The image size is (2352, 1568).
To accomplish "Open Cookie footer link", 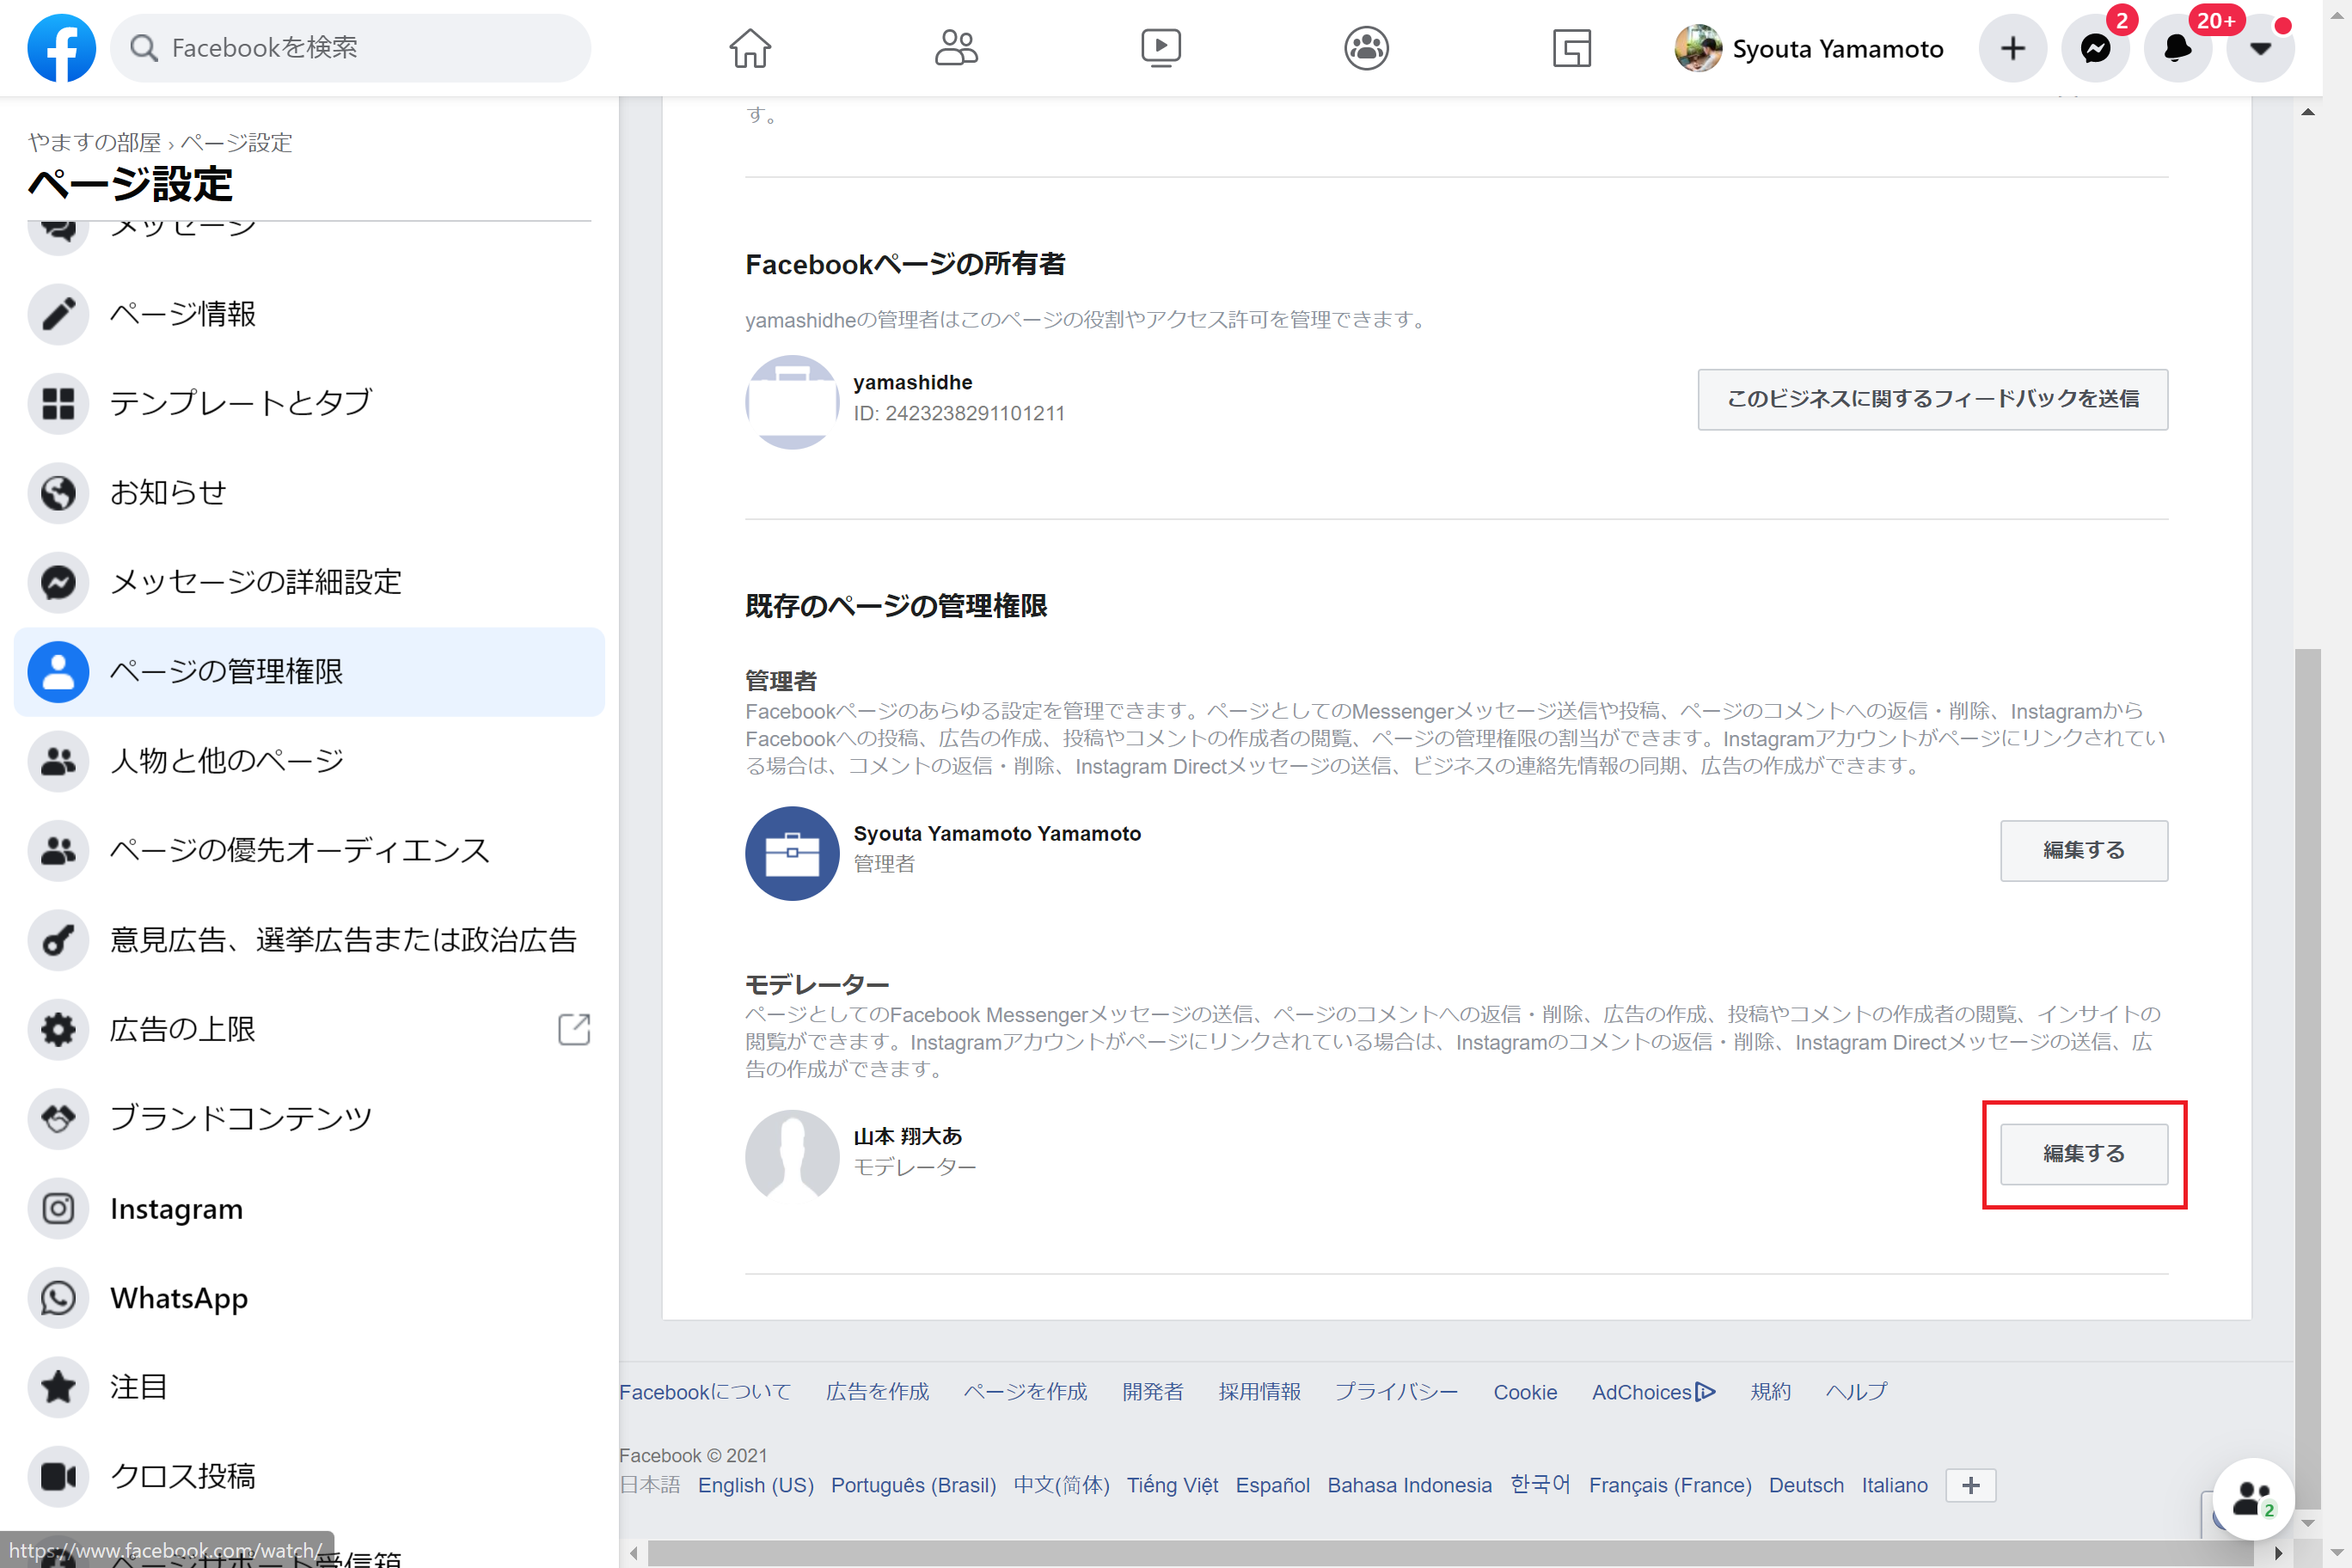I will (1525, 1392).
